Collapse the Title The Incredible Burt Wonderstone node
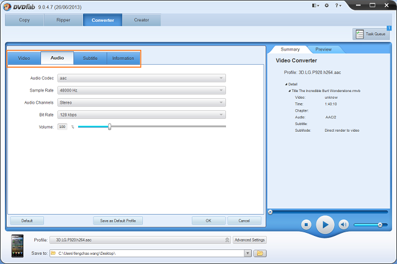The image size is (397, 264). [x=290, y=91]
